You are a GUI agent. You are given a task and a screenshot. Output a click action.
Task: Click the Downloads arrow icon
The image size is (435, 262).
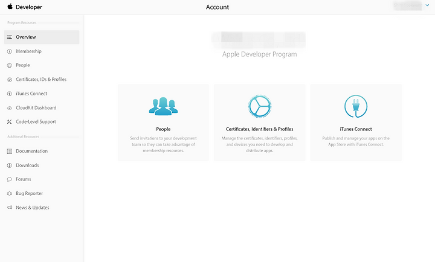click(10, 165)
